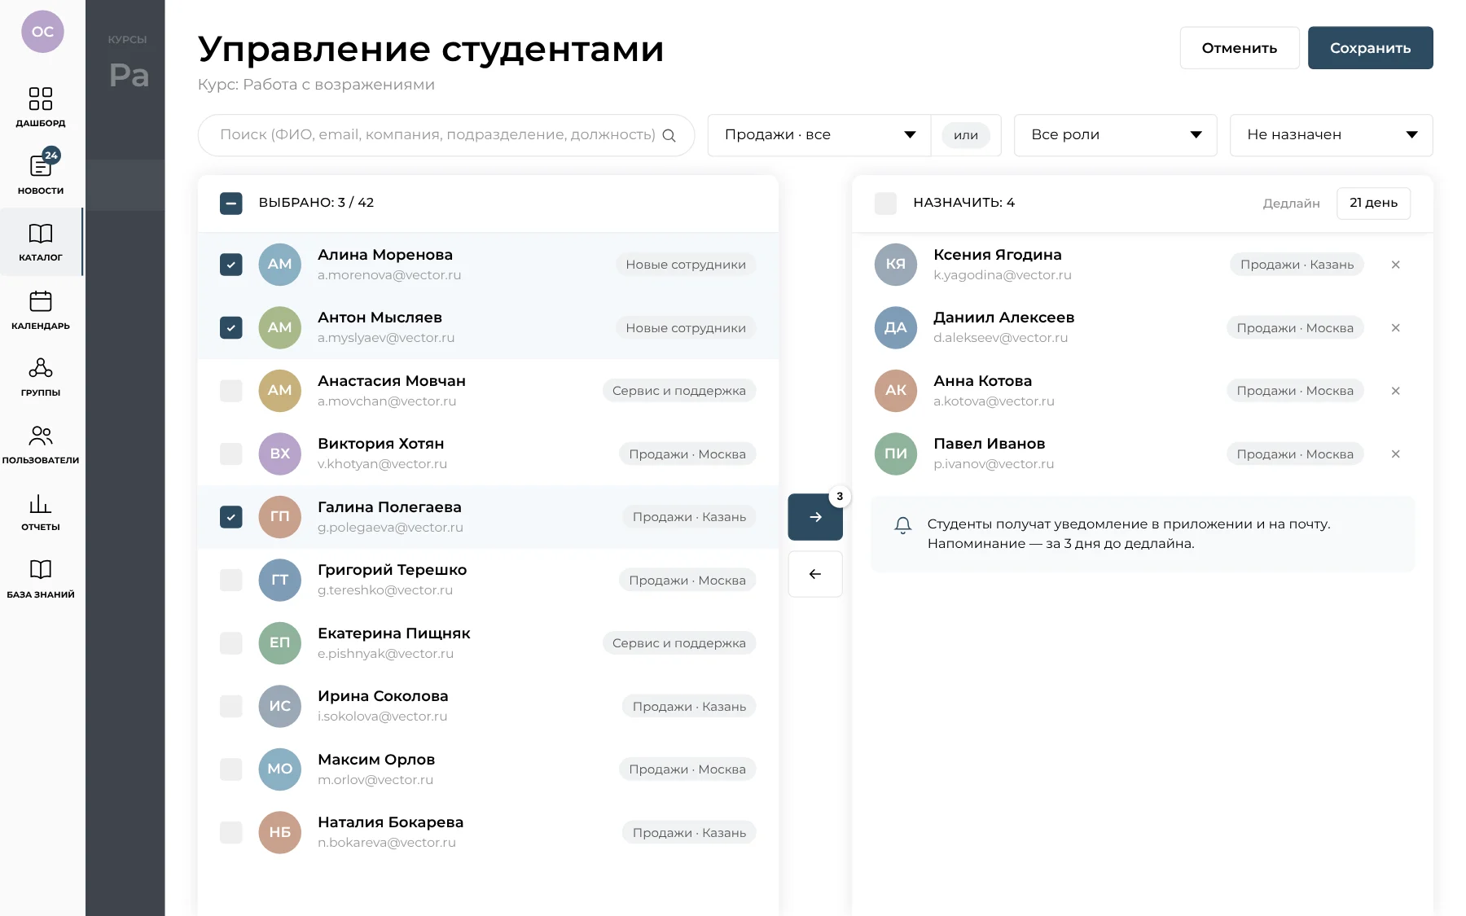Select Григорий Терешко row name
The image size is (1466, 916).
(393, 570)
